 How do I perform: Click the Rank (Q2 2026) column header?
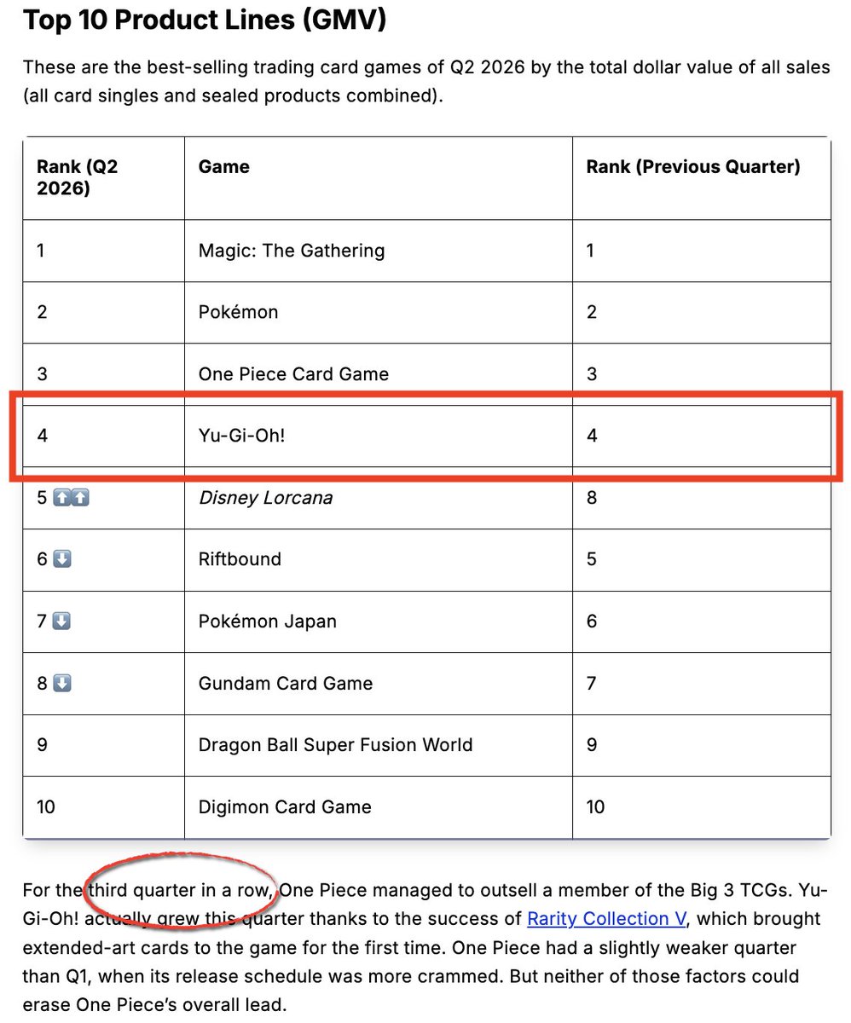point(104,177)
